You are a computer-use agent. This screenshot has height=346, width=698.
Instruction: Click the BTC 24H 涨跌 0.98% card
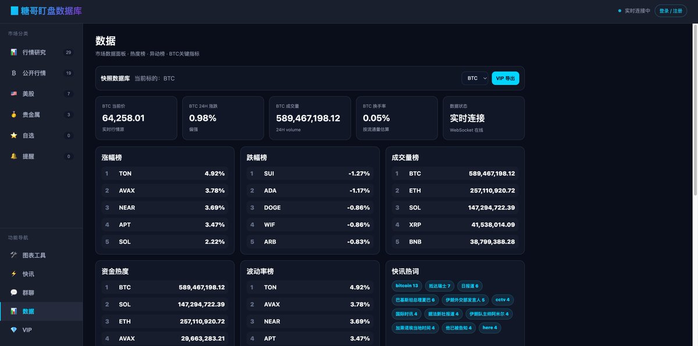[223, 118]
